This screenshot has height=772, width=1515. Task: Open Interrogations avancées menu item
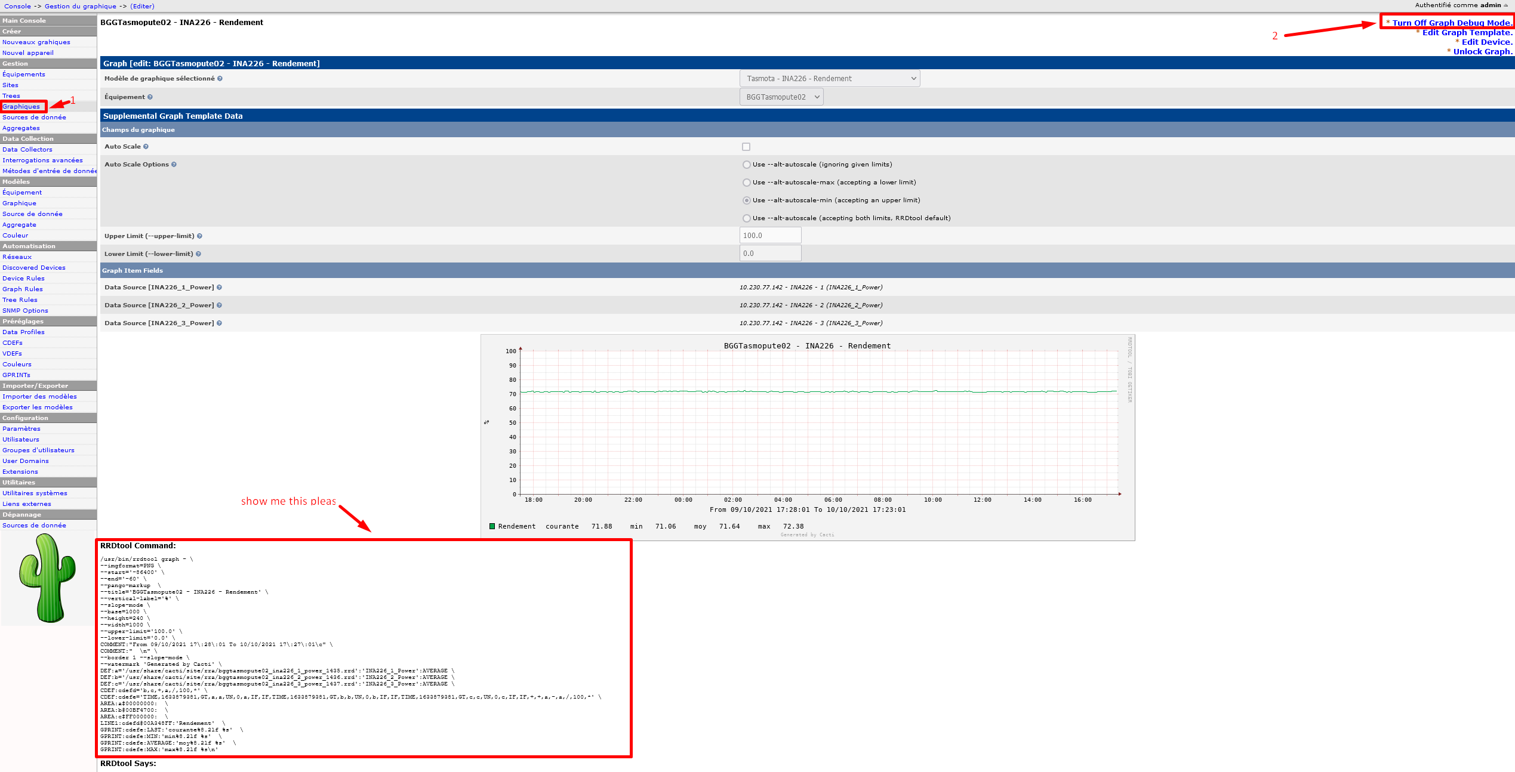coord(42,160)
